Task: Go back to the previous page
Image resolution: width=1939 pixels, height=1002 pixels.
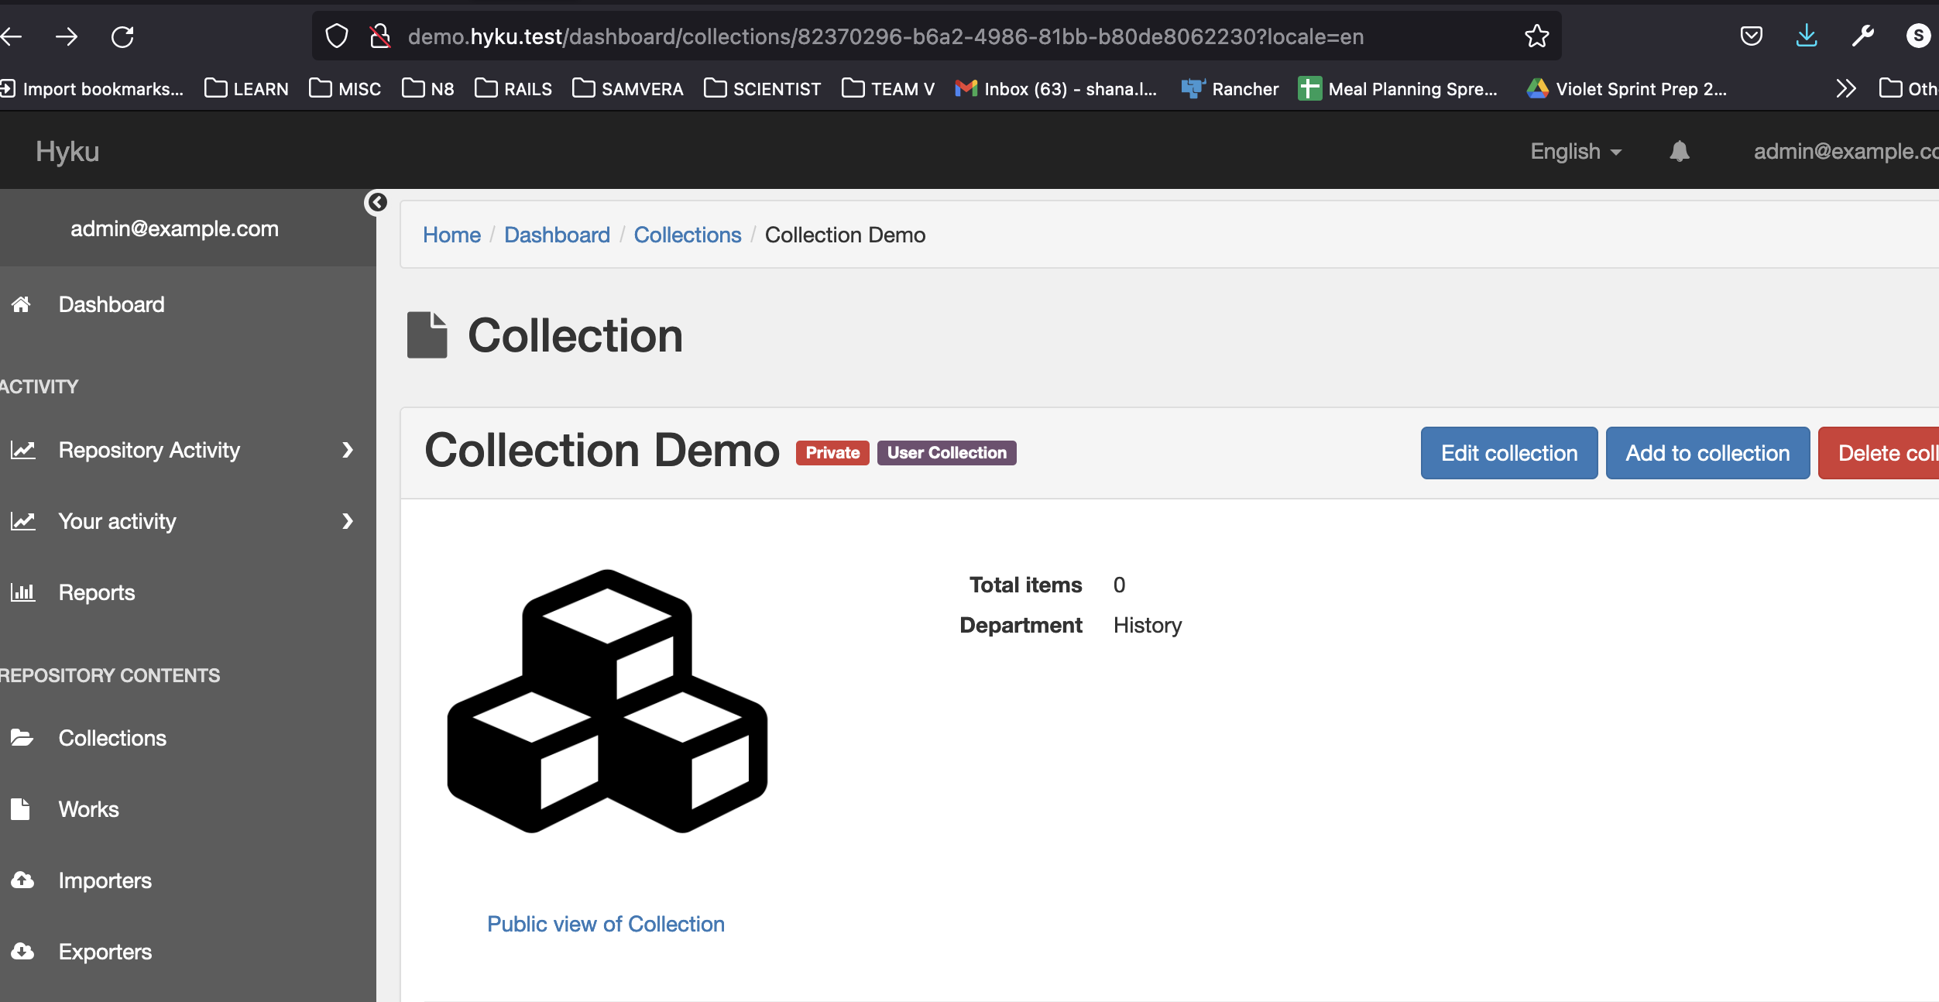Action: point(11,36)
